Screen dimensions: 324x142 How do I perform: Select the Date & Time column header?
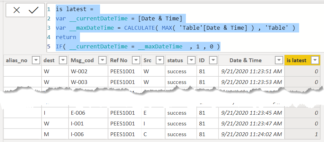tap(251, 60)
